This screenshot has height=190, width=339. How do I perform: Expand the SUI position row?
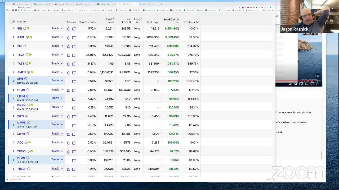[14, 28]
